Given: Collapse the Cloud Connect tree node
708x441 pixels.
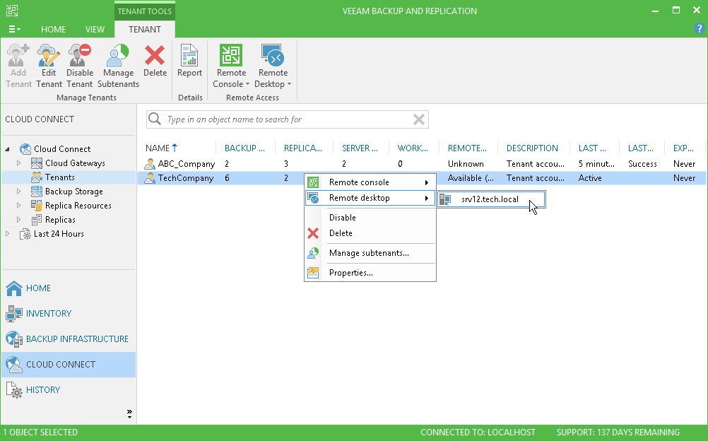Looking at the screenshot, I should click(x=8, y=149).
